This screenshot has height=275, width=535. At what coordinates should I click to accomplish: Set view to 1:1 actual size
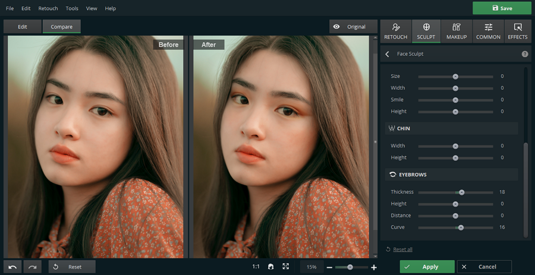point(256,267)
